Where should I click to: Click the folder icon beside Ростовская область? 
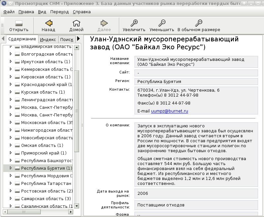17,191
